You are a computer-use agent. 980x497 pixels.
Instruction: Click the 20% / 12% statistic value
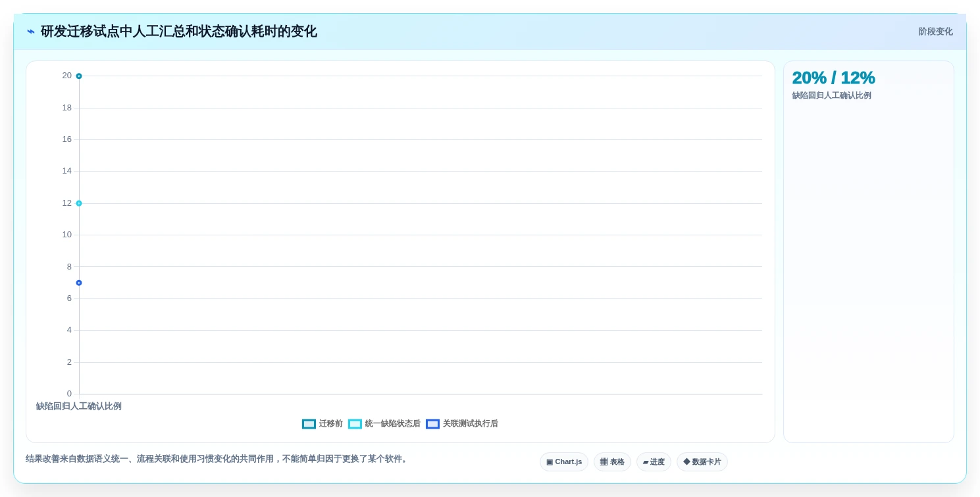(833, 78)
